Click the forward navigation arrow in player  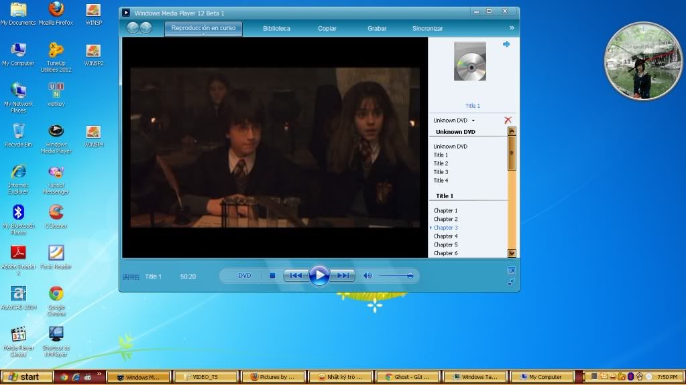(x=146, y=28)
